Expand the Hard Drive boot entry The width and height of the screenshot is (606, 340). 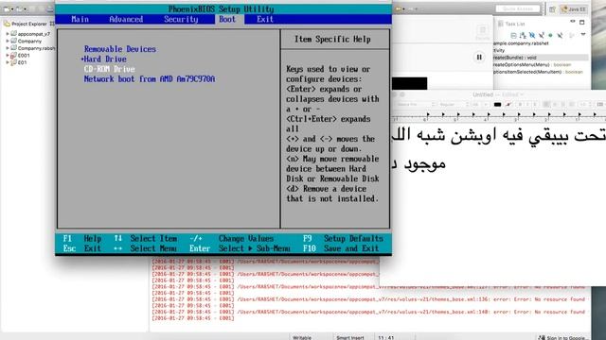pos(103,59)
